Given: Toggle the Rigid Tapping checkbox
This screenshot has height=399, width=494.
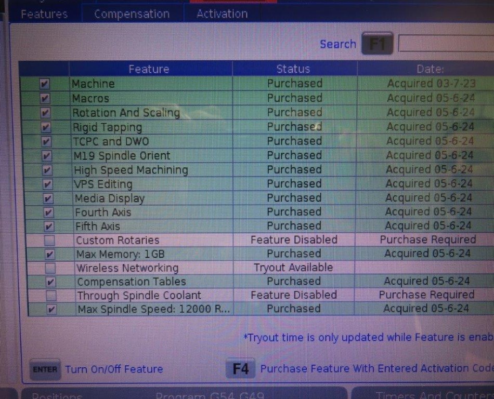Looking at the screenshot, I should [x=46, y=127].
